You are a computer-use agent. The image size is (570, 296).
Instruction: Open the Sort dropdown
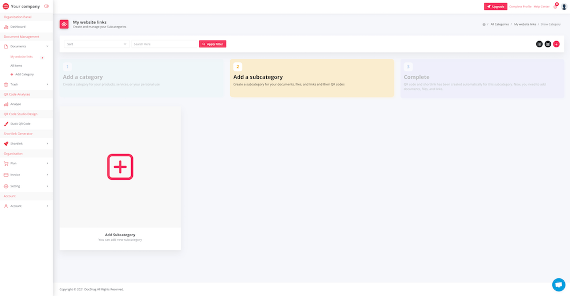point(96,44)
